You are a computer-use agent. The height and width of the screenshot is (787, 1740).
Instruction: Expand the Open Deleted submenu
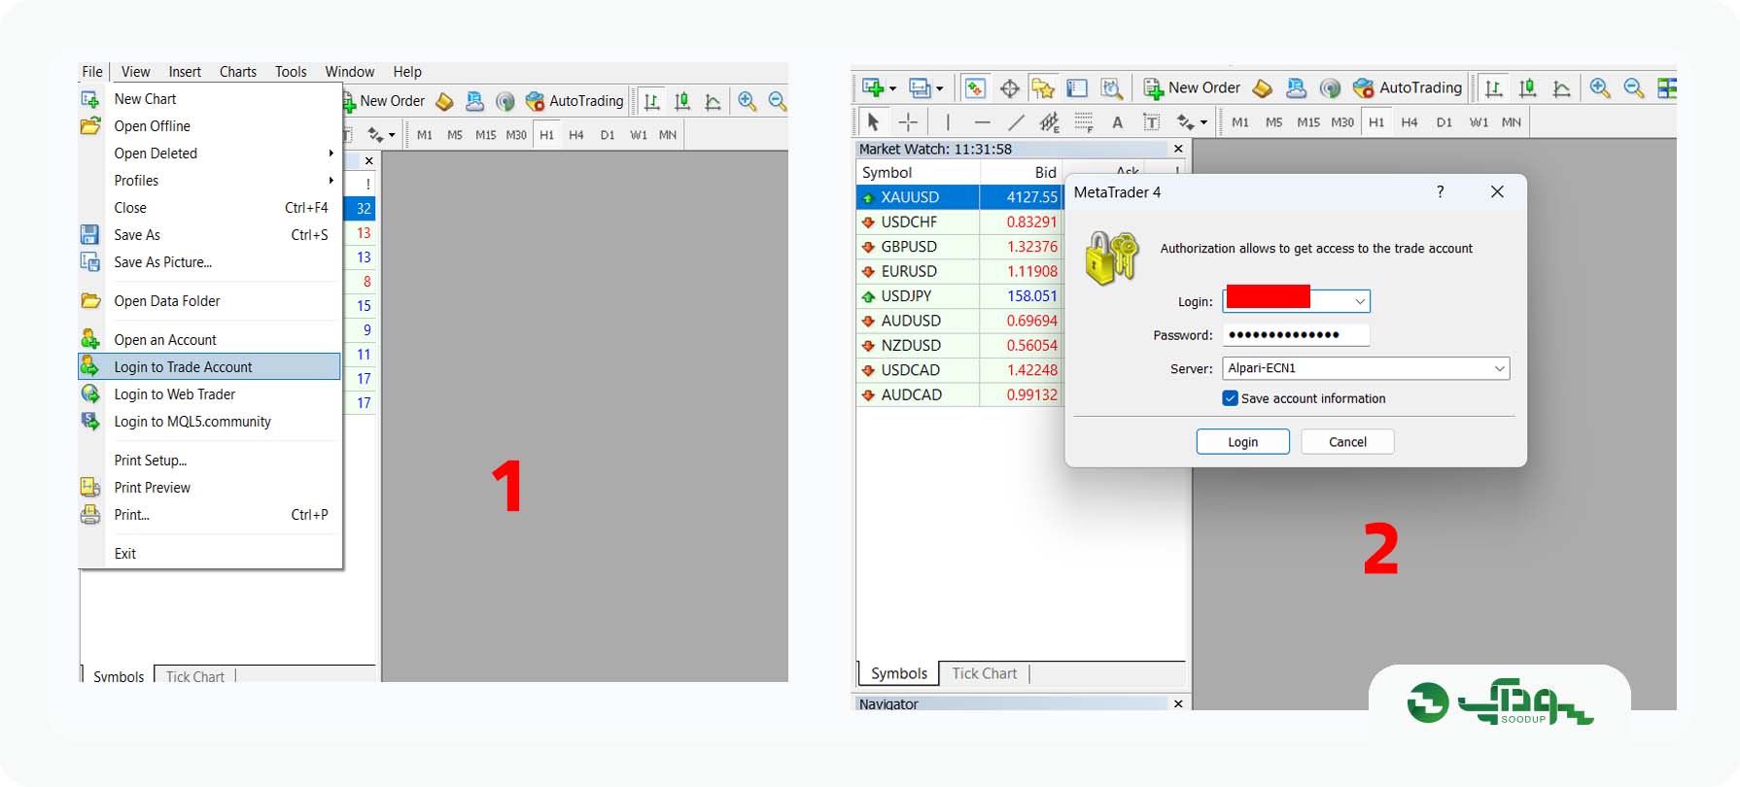pos(209,154)
